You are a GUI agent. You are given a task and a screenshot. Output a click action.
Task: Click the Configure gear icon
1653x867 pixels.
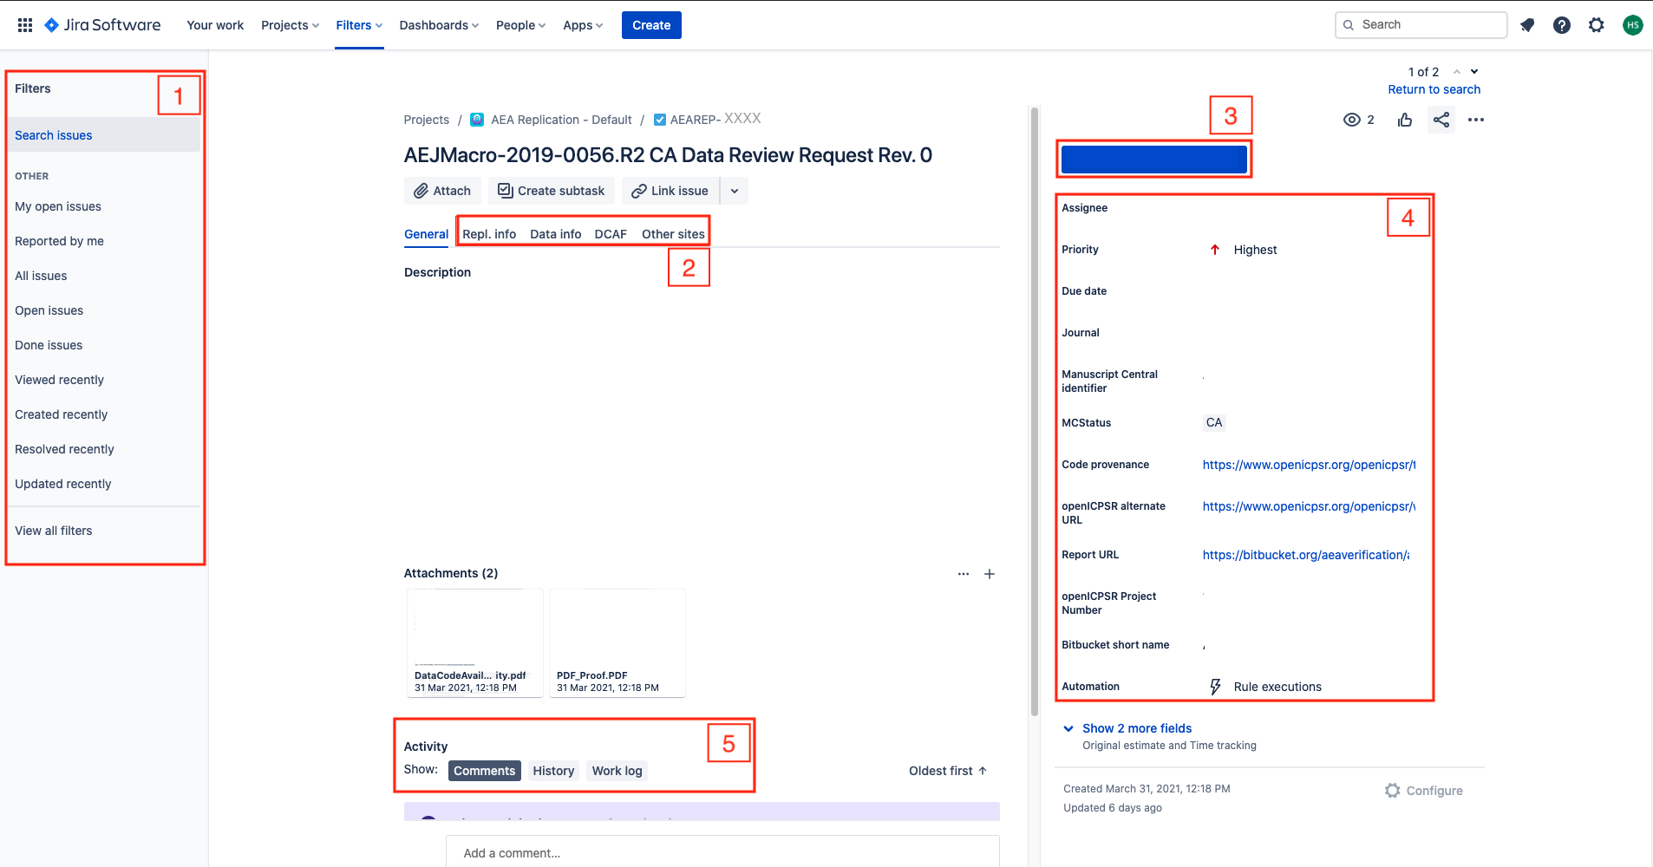click(x=1393, y=791)
